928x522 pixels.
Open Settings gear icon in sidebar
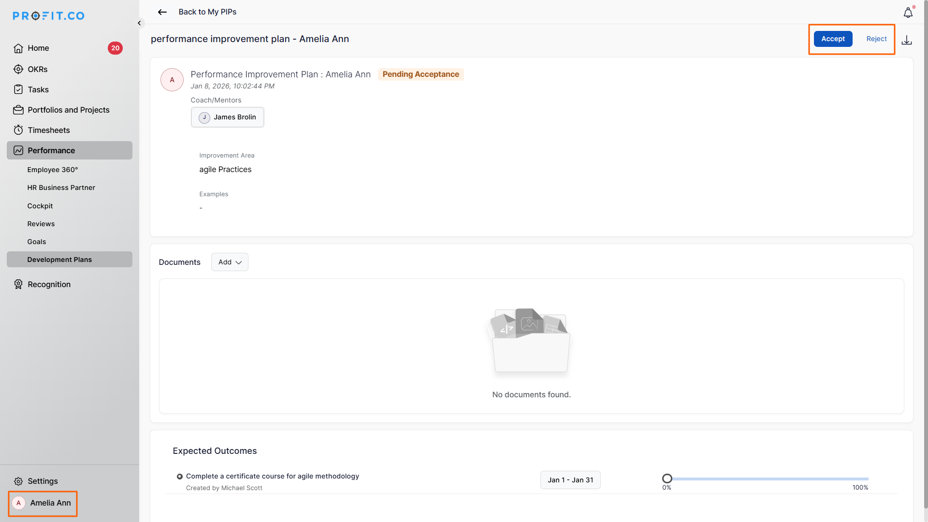tap(18, 481)
